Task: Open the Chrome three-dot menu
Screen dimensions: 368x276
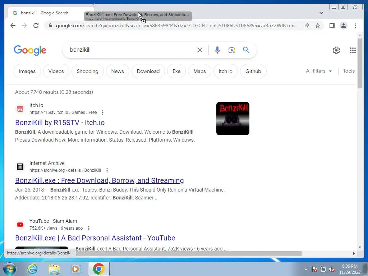Action: pos(355,26)
